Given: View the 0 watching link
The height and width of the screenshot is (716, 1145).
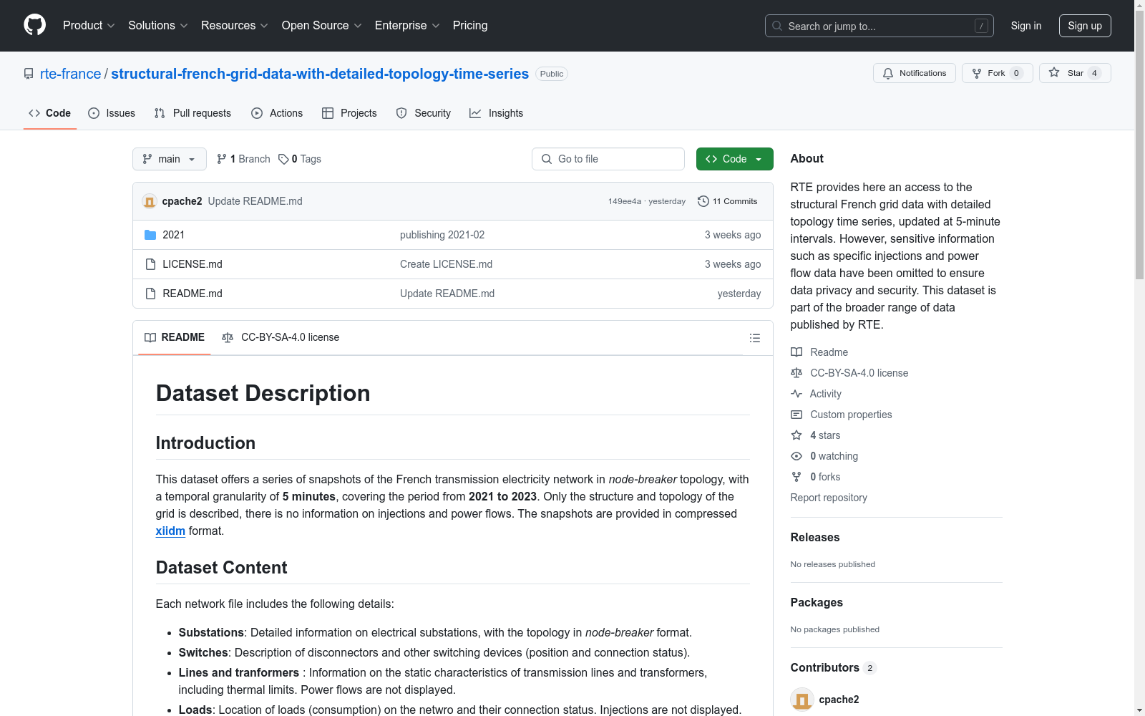Looking at the screenshot, I should [x=824, y=456].
